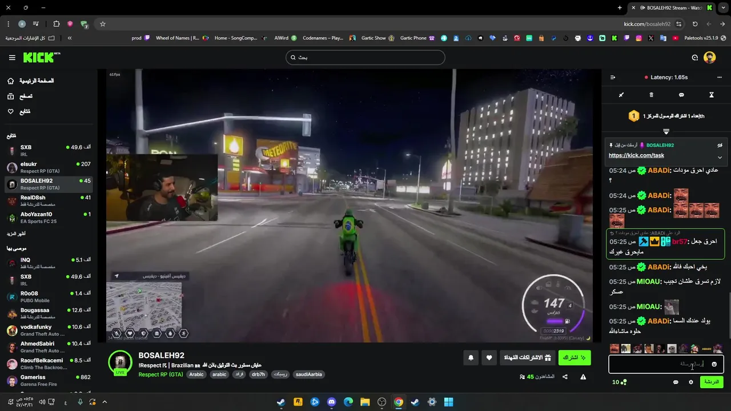The width and height of the screenshot is (731, 411).
Task: Click the trash clear chat icon
Action: [652, 95]
